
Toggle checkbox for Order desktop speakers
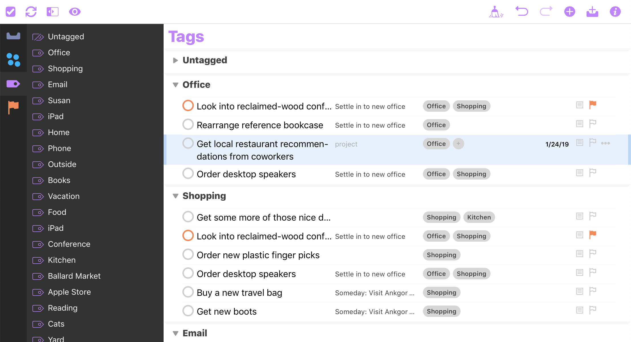tap(188, 174)
